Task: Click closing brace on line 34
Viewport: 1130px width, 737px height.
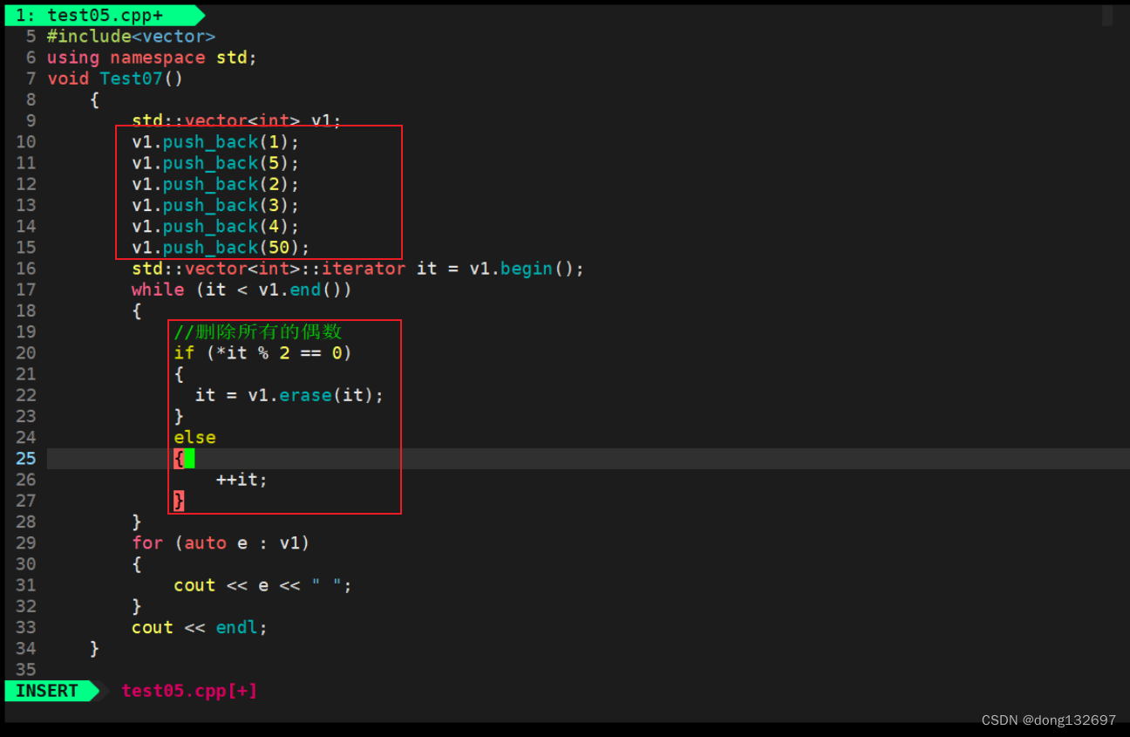Action: [x=94, y=648]
